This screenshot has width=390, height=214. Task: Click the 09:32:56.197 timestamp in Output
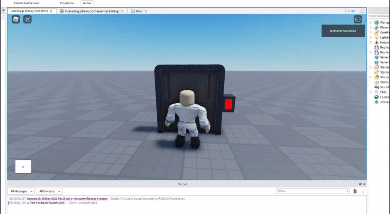[18, 198]
